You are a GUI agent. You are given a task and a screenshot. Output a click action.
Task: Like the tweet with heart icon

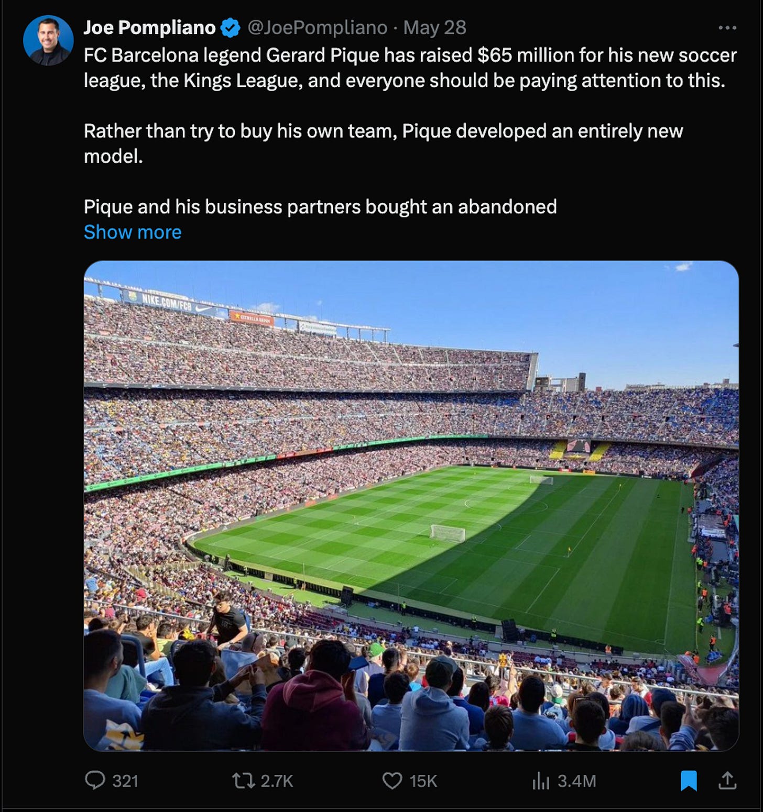click(x=392, y=781)
